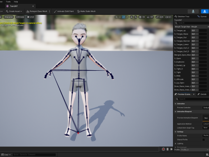The height and width of the screenshot is (157, 209).
Task: Switch to Skeletal Mesh mode icon
Action: pos(205,11)
